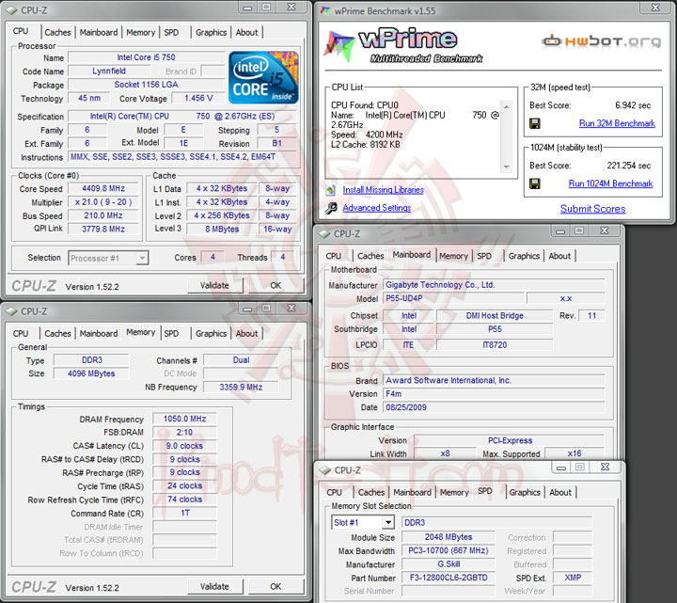Click the CAS# Latency value 9.0 clocks

click(x=185, y=446)
